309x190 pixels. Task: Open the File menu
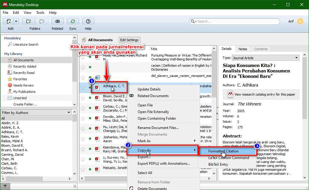pos(5,12)
